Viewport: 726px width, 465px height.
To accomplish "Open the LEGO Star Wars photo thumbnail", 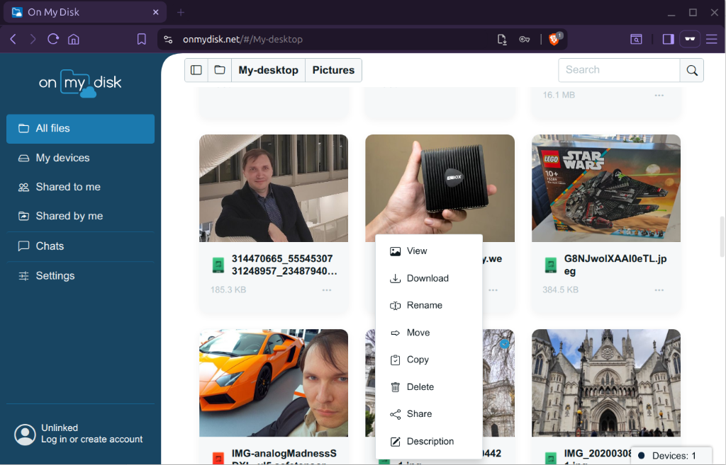I will (x=606, y=188).
